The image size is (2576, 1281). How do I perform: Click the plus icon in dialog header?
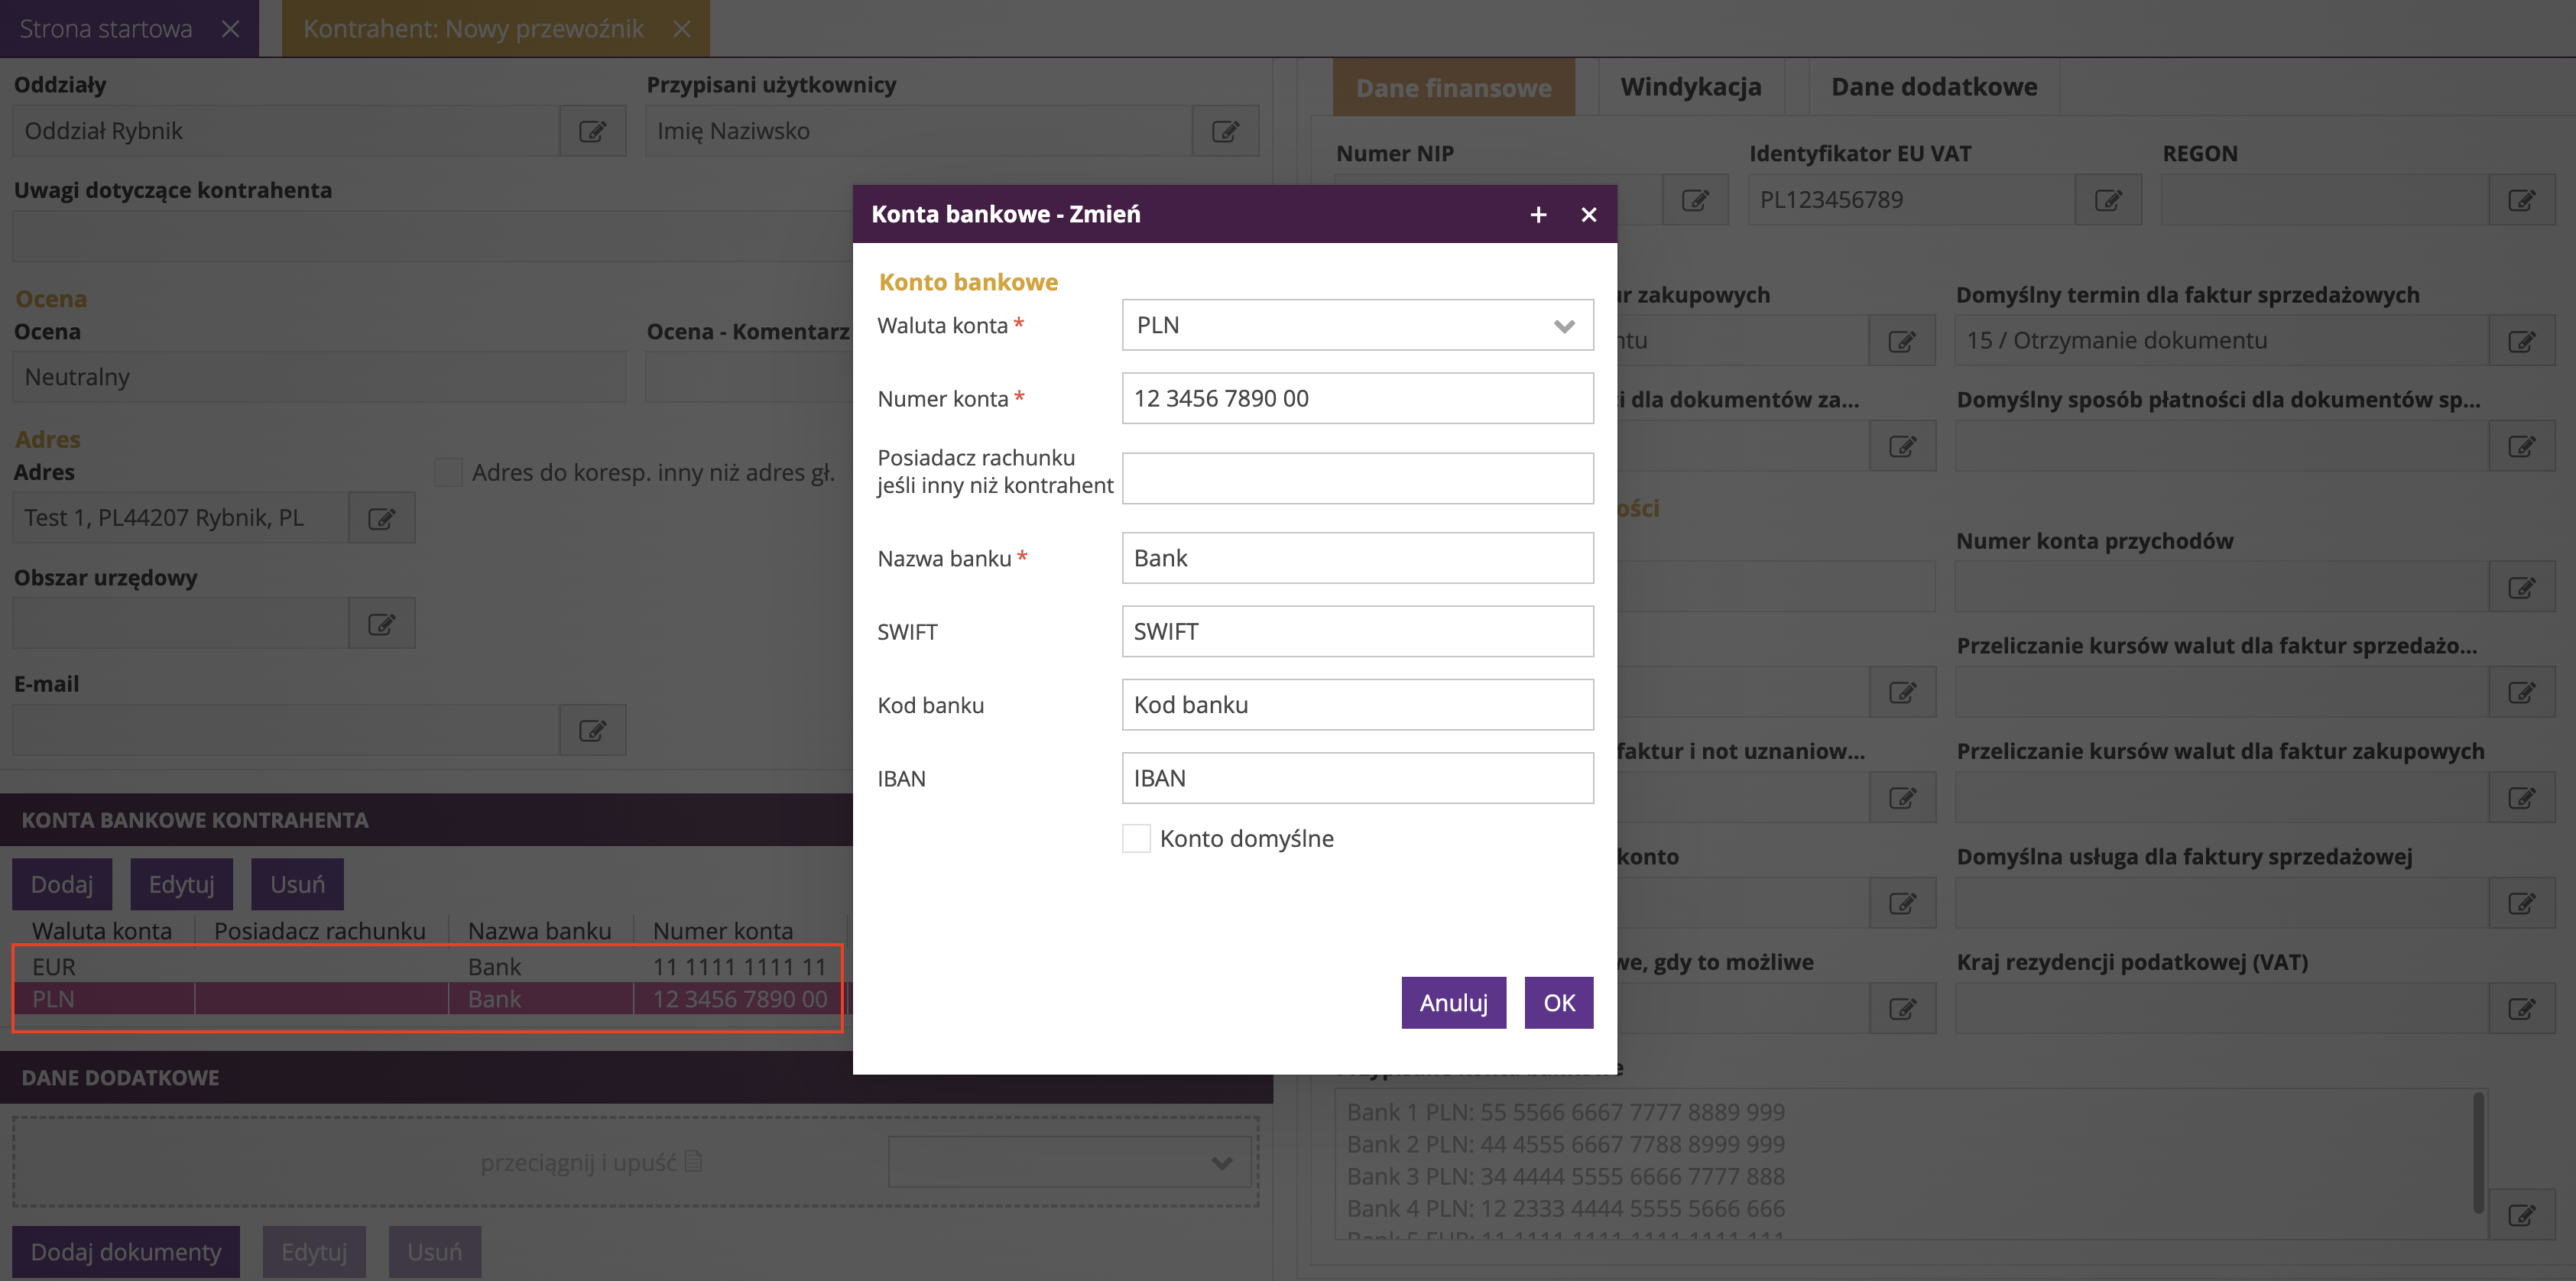[x=1538, y=214]
